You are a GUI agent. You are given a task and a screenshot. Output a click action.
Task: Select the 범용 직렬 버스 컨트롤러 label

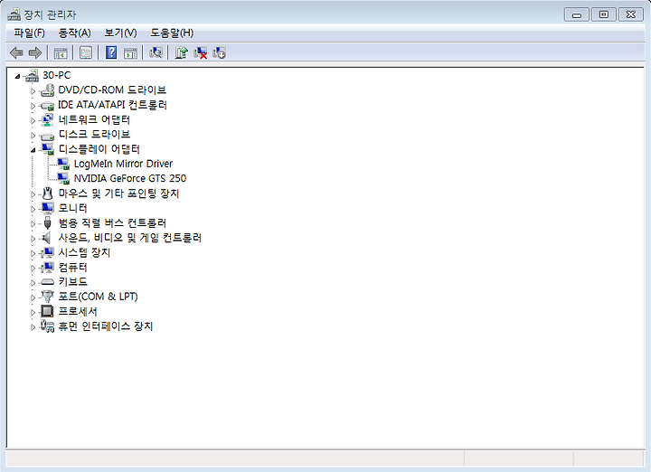point(112,223)
